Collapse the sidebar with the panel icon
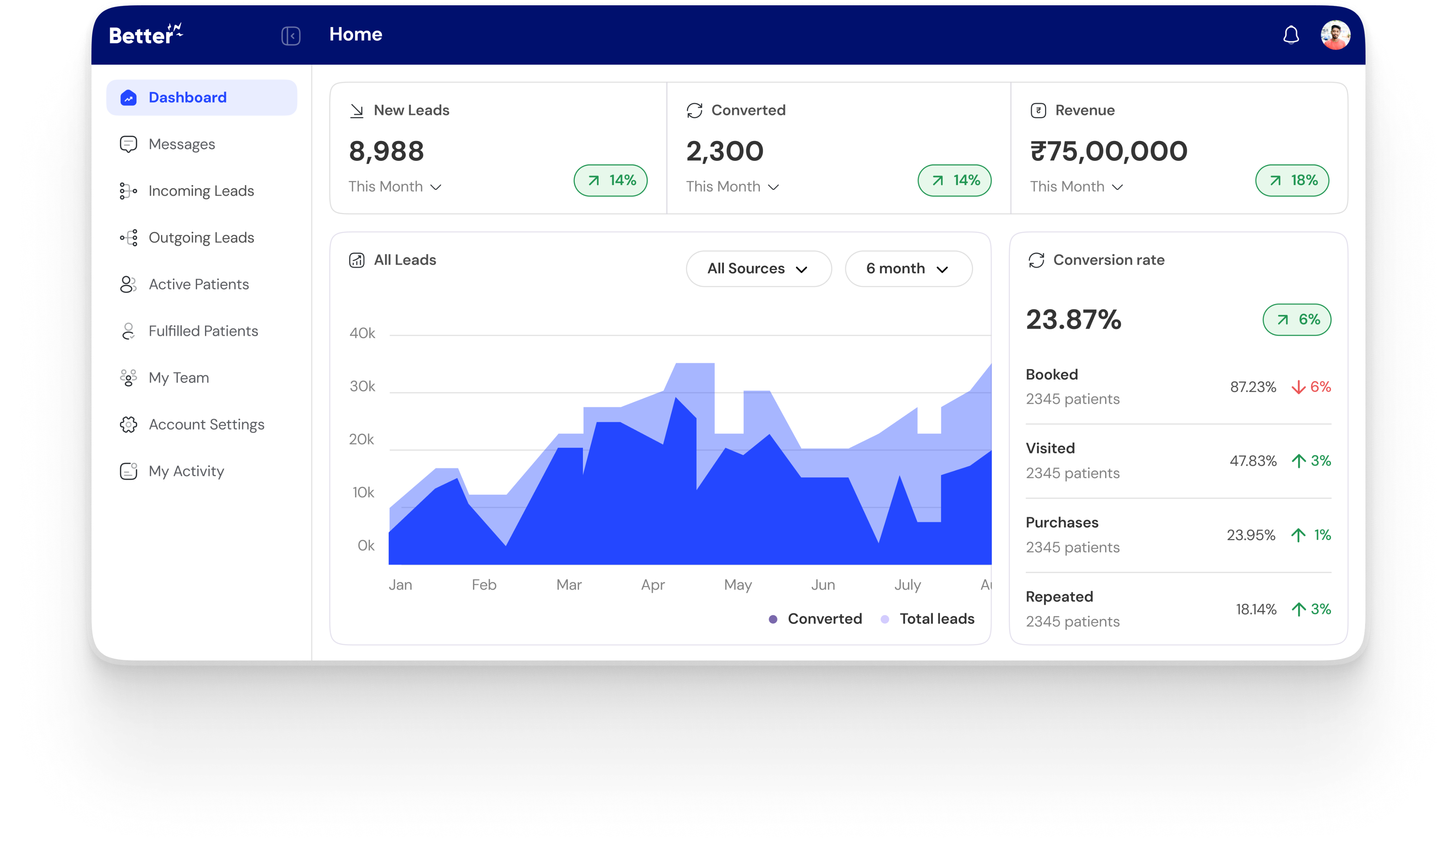Screen dimensions: 1455x857 click(x=291, y=36)
